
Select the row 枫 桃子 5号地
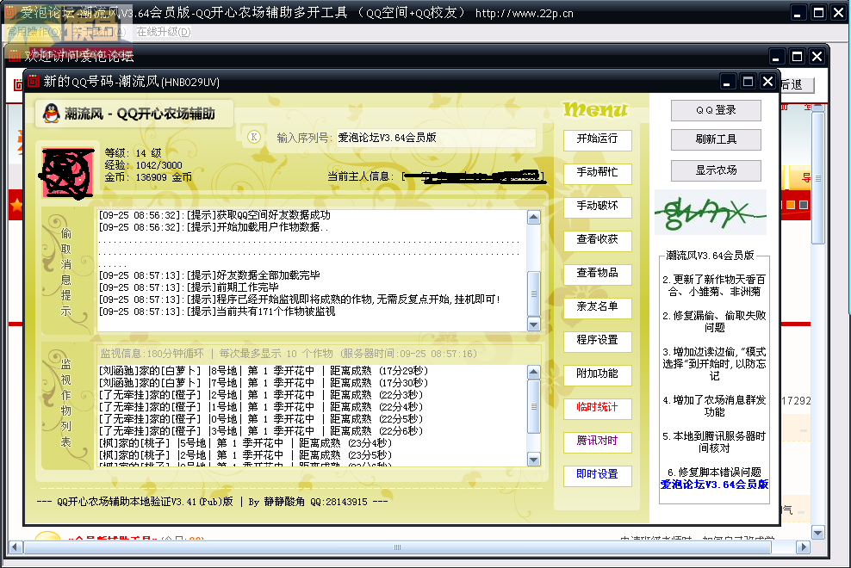click(245, 443)
